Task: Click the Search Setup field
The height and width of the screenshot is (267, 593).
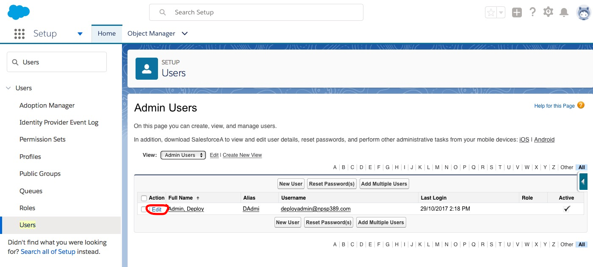Action: [256, 12]
